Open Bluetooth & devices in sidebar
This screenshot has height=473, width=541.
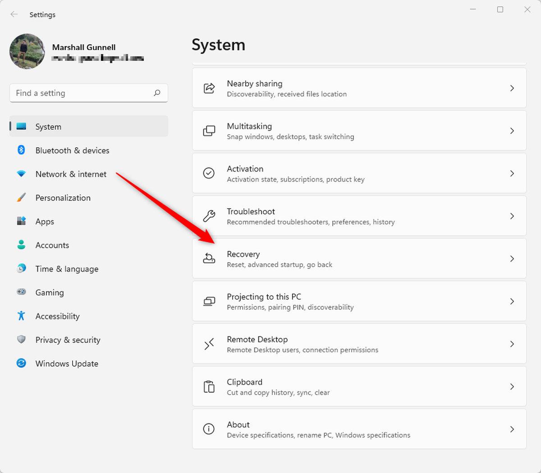pos(72,150)
